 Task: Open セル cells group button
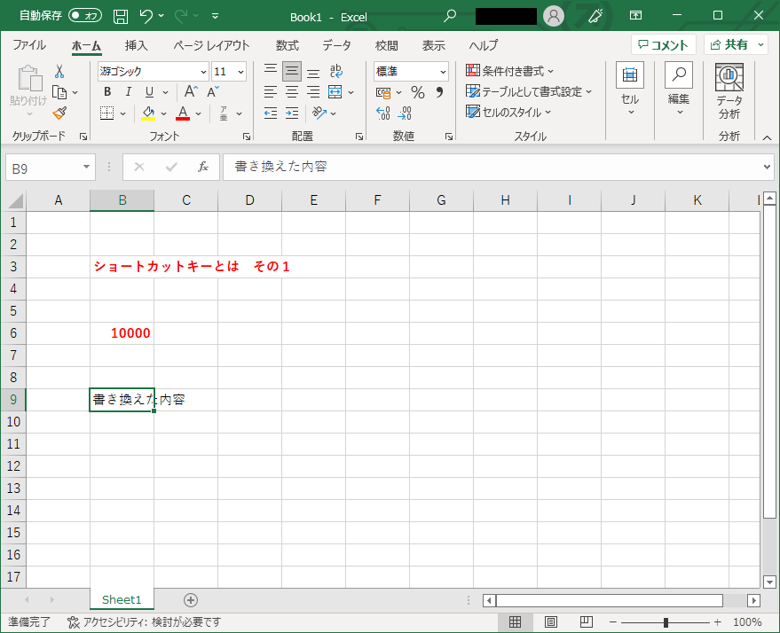tap(630, 90)
